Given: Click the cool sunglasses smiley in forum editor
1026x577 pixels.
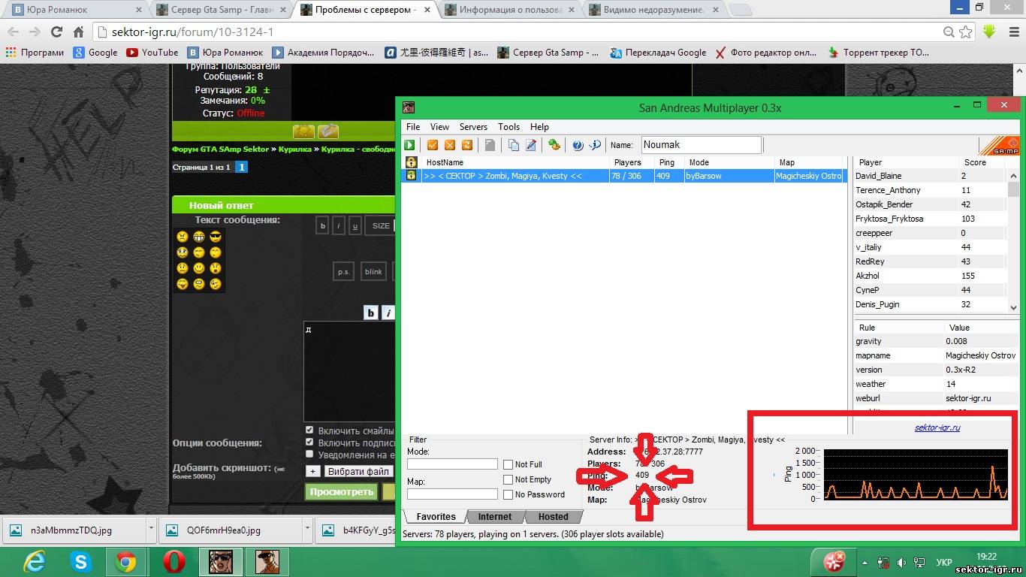Looking at the screenshot, I should pyautogui.click(x=216, y=237).
